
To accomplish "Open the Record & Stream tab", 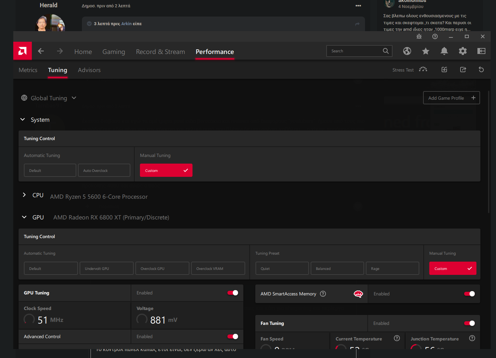I will 160,52.
